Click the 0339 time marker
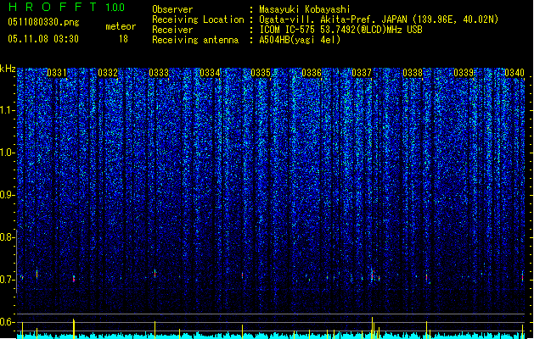Viewport: 534px width, 339px height. [x=464, y=73]
